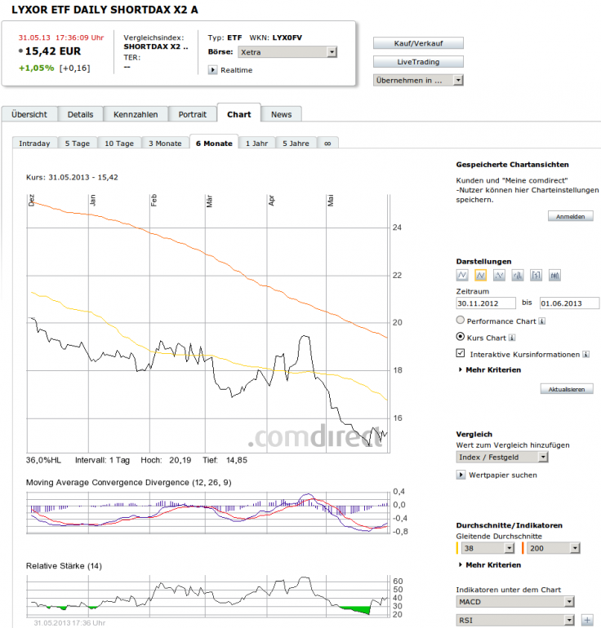Select the 6 Monate chart period tab
The width and height of the screenshot is (601, 628).
214,143
